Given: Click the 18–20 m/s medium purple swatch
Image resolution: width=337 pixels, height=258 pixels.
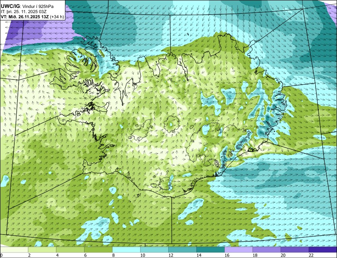Looking at the screenshot, I should 267,250.
